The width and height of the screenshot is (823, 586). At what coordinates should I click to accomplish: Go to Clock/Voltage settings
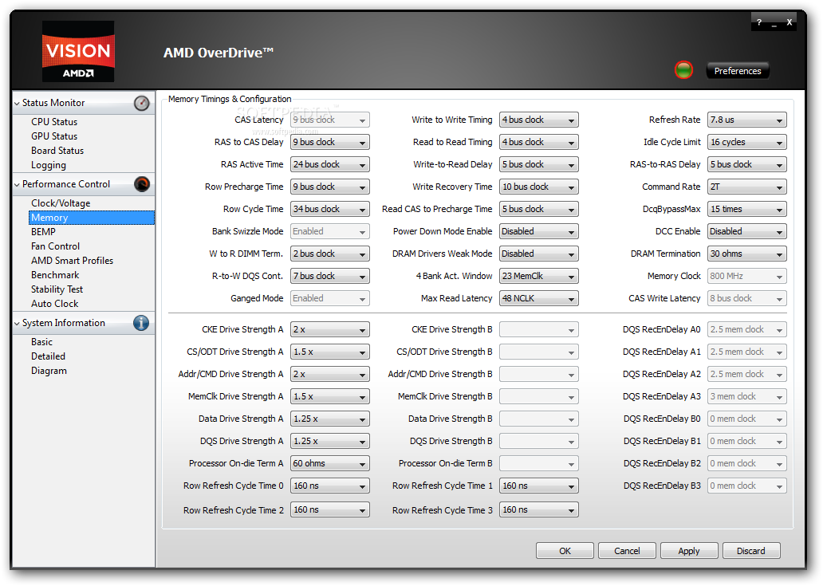tap(61, 203)
